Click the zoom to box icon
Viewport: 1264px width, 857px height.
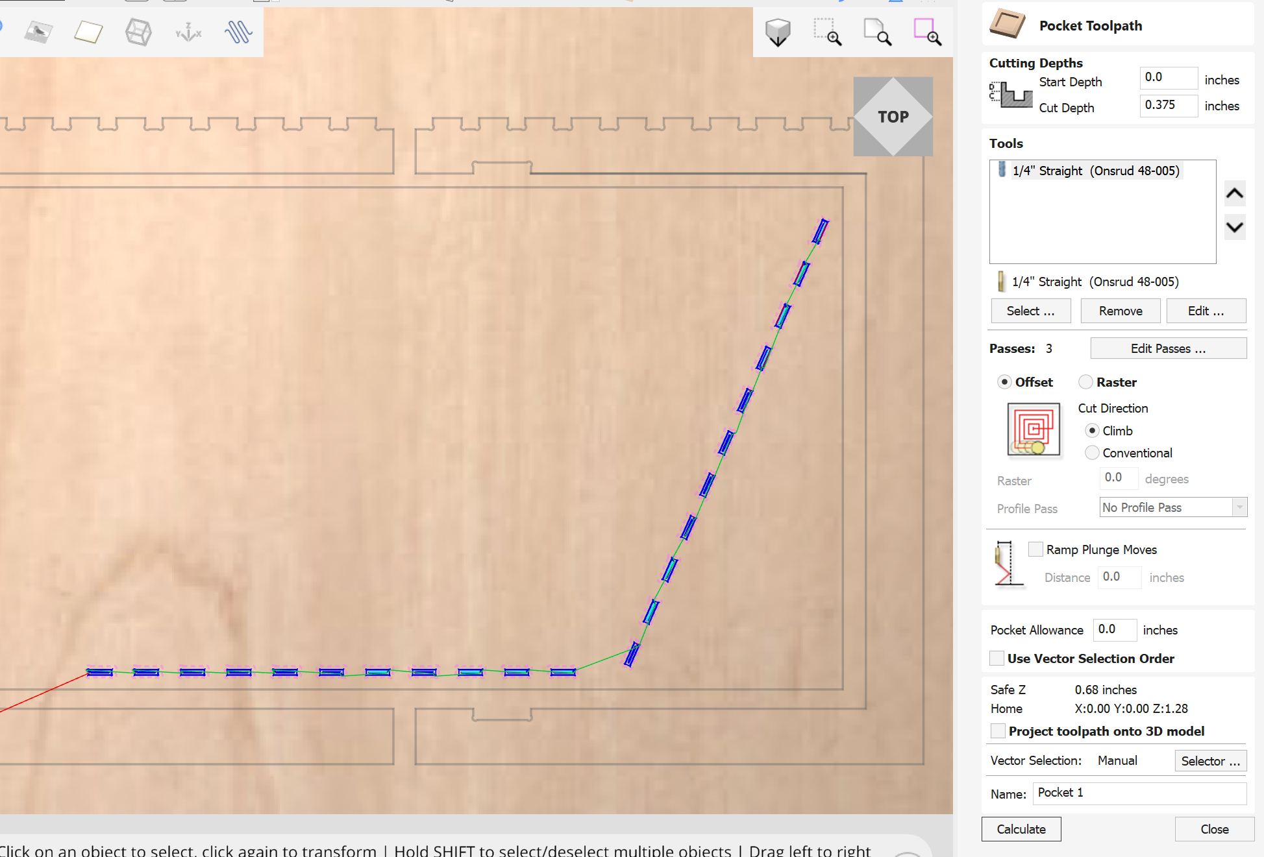coord(827,31)
